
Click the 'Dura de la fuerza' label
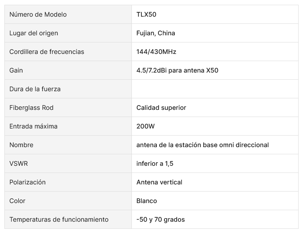point(35,89)
